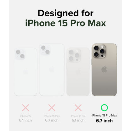Click the red X above iPhone 15 Pro
131x131 pixels.
[x=78, y=108]
